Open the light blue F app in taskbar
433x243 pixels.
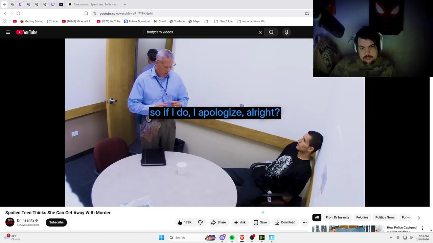tap(271, 238)
